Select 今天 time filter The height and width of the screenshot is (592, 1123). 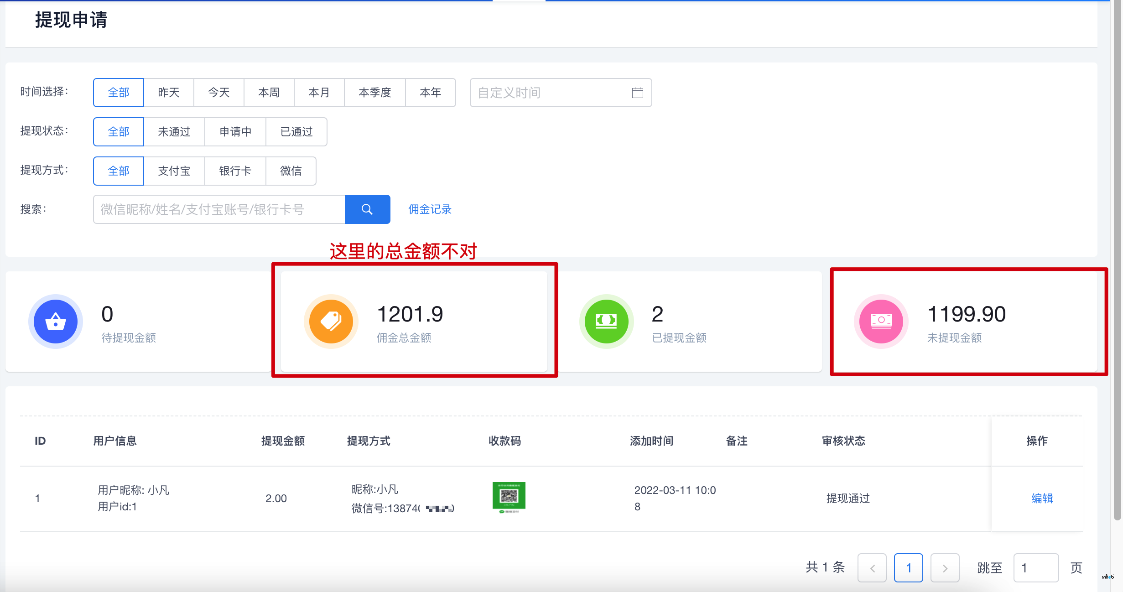219,93
